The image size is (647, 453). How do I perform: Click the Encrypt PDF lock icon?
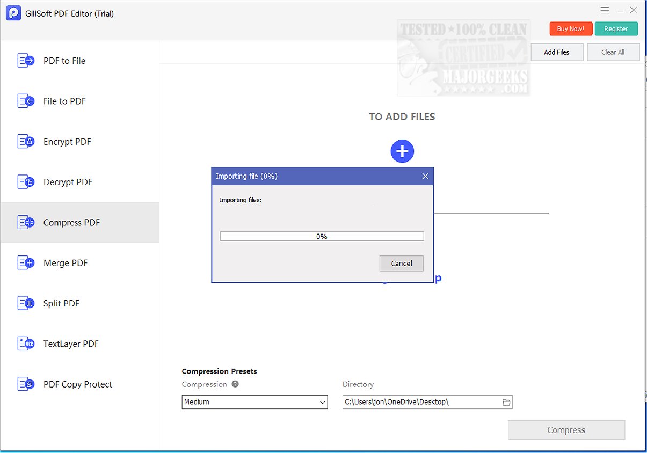(x=26, y=142)
